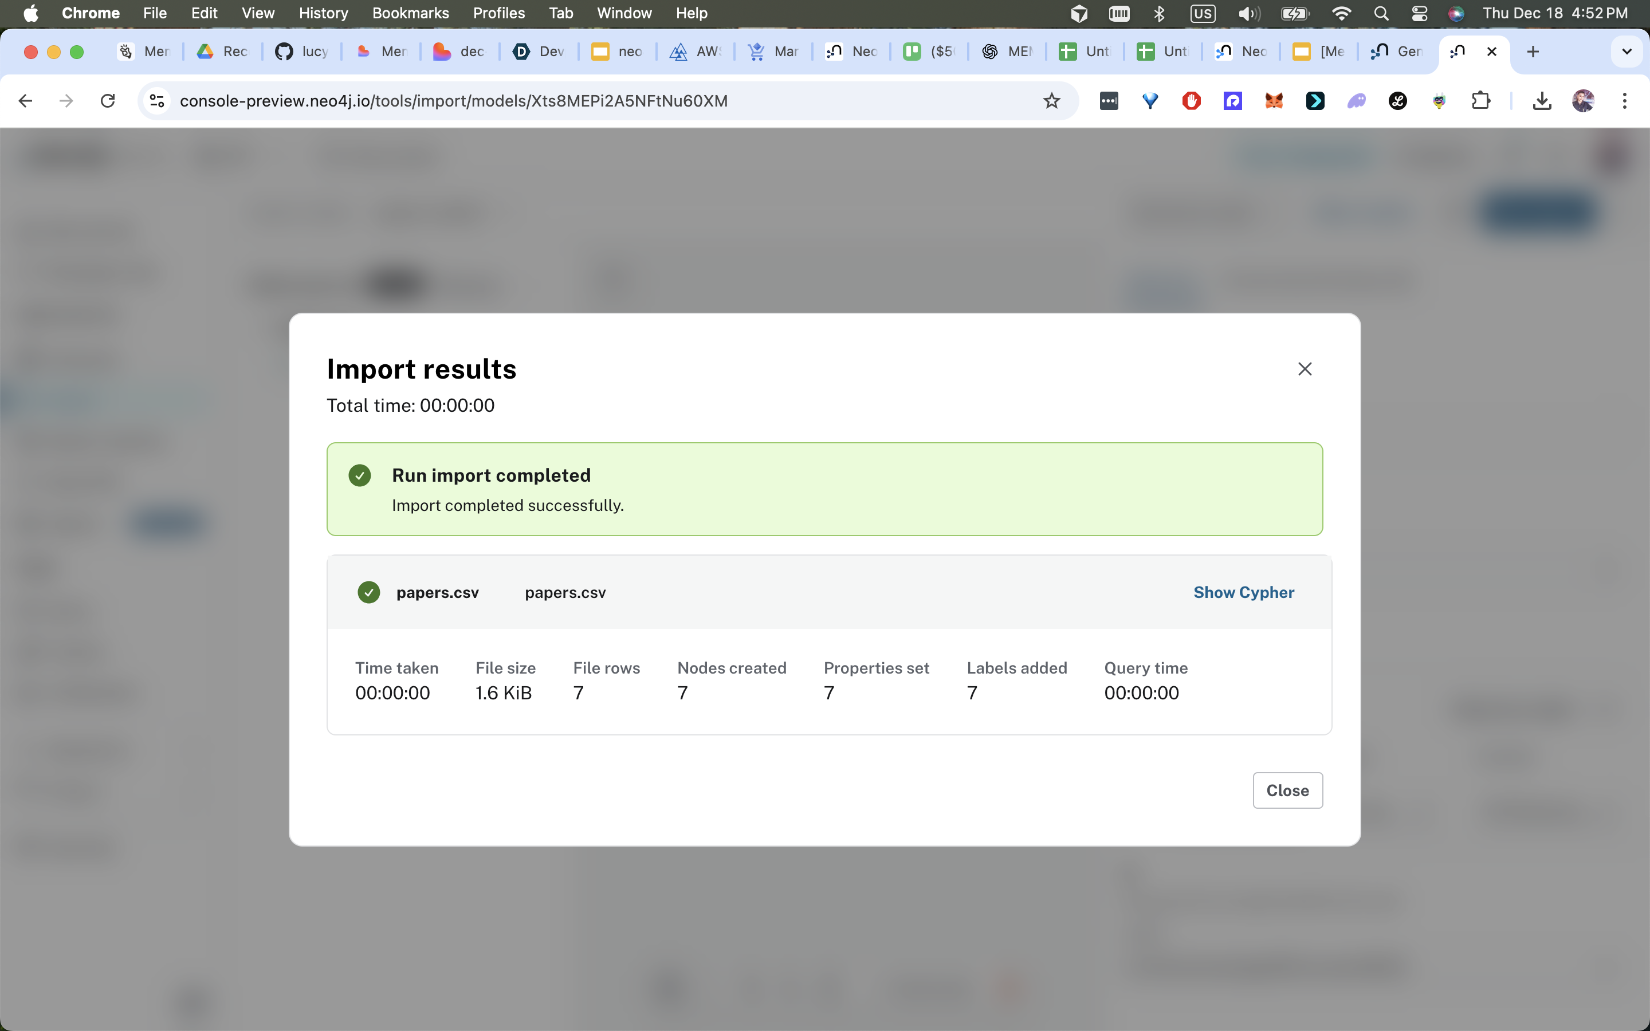
Task: Open the Chrome downloads icon
Action: 1542,101
